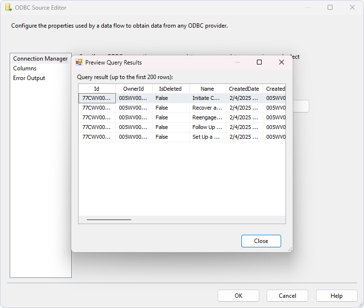This screenshot has width=364, height=308.
Task: Close the Preview Query Results window with X
Action: (282, 62)
